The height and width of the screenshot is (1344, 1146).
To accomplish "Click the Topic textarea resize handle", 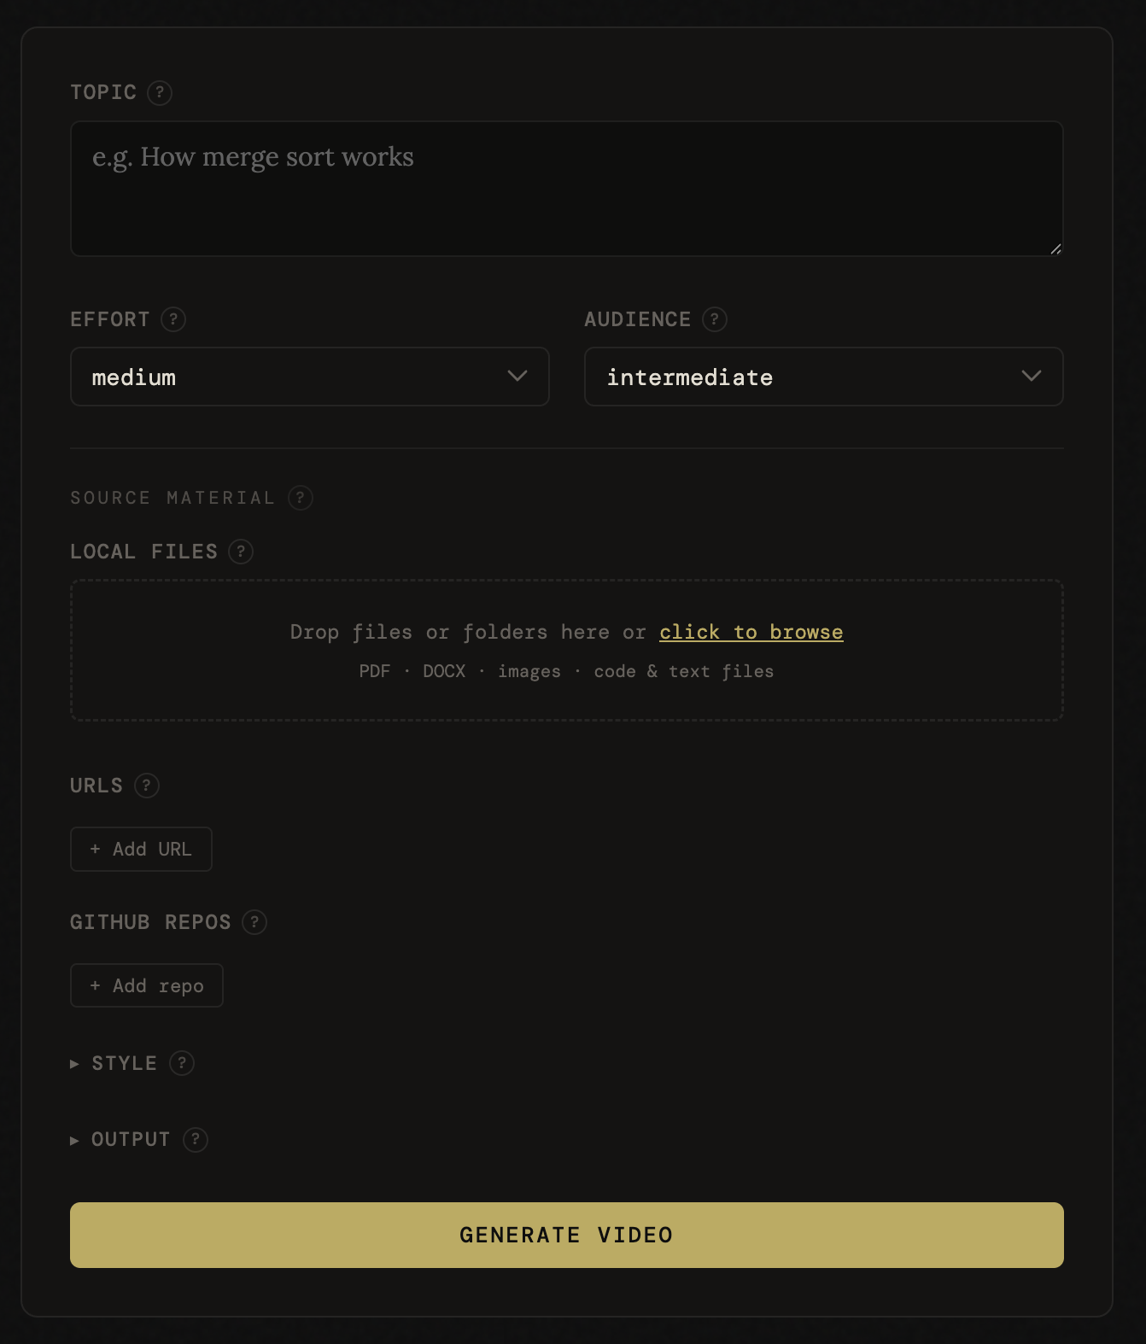I will 1055,248.
